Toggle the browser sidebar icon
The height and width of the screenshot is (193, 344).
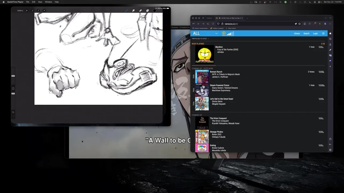(208, 24)
